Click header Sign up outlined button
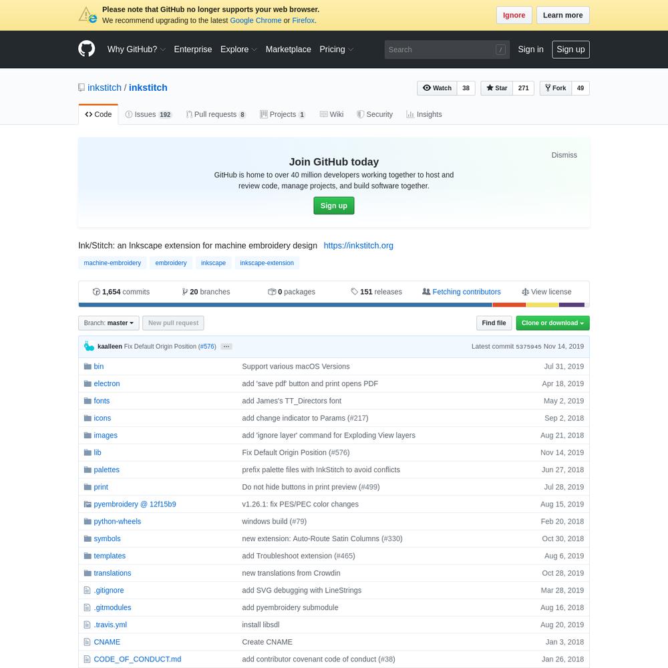Screen dimensions: 668x668 point(571,49)
